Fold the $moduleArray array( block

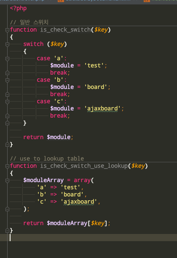pos(7,180)
